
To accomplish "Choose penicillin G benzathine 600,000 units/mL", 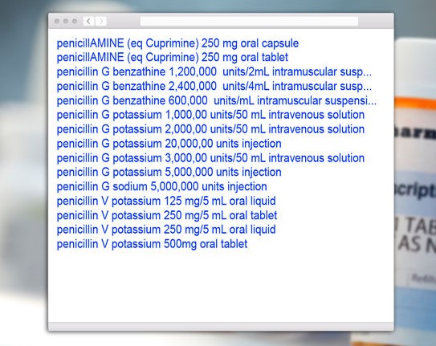I will 217,100.
